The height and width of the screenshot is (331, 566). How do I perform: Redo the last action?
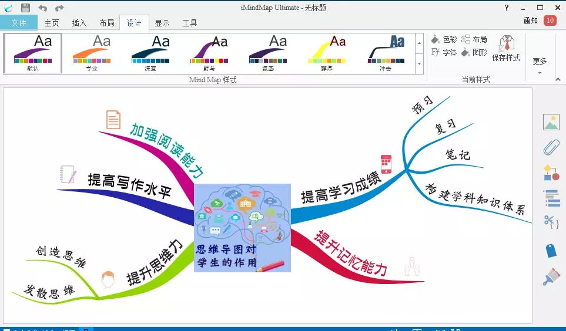tap(59, 8)
